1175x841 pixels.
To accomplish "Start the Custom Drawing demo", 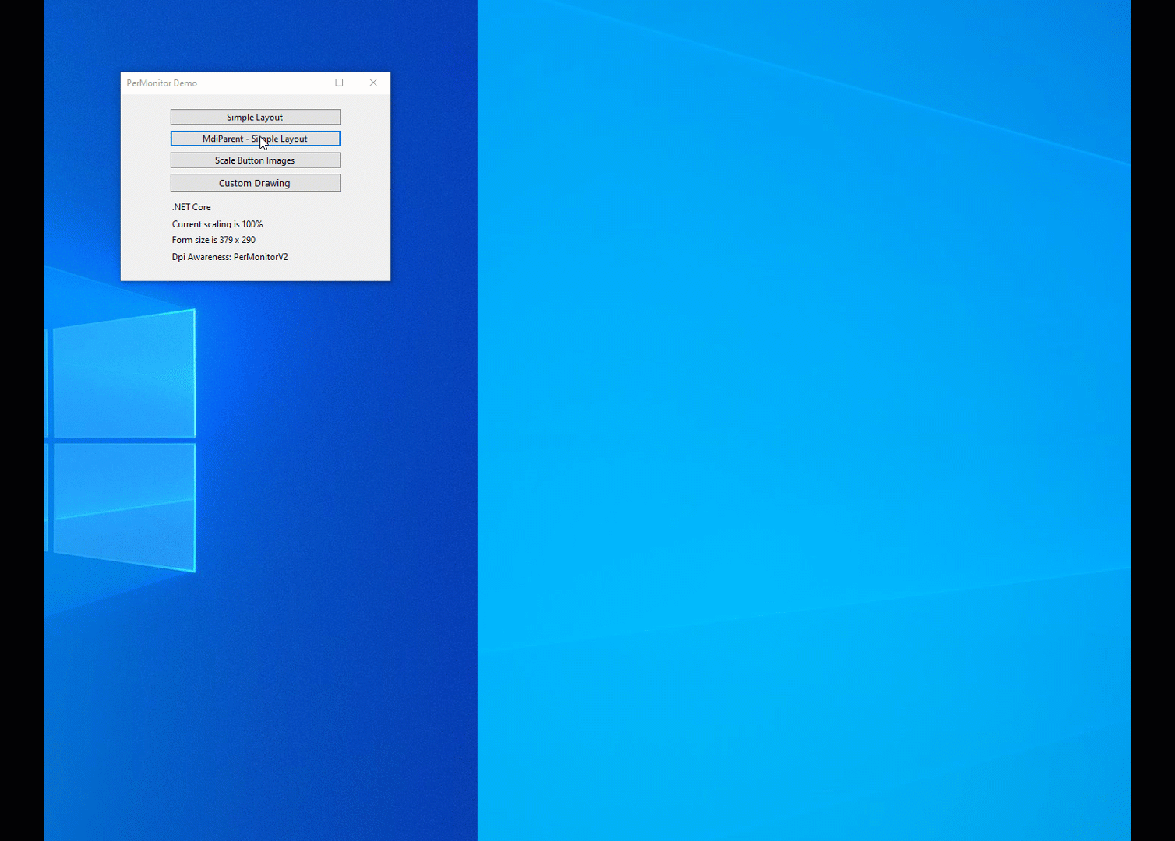I will 256,183.
